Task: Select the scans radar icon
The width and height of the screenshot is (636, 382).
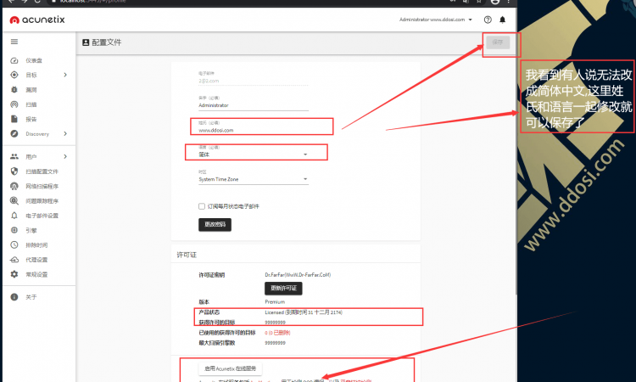Action: 14,104
